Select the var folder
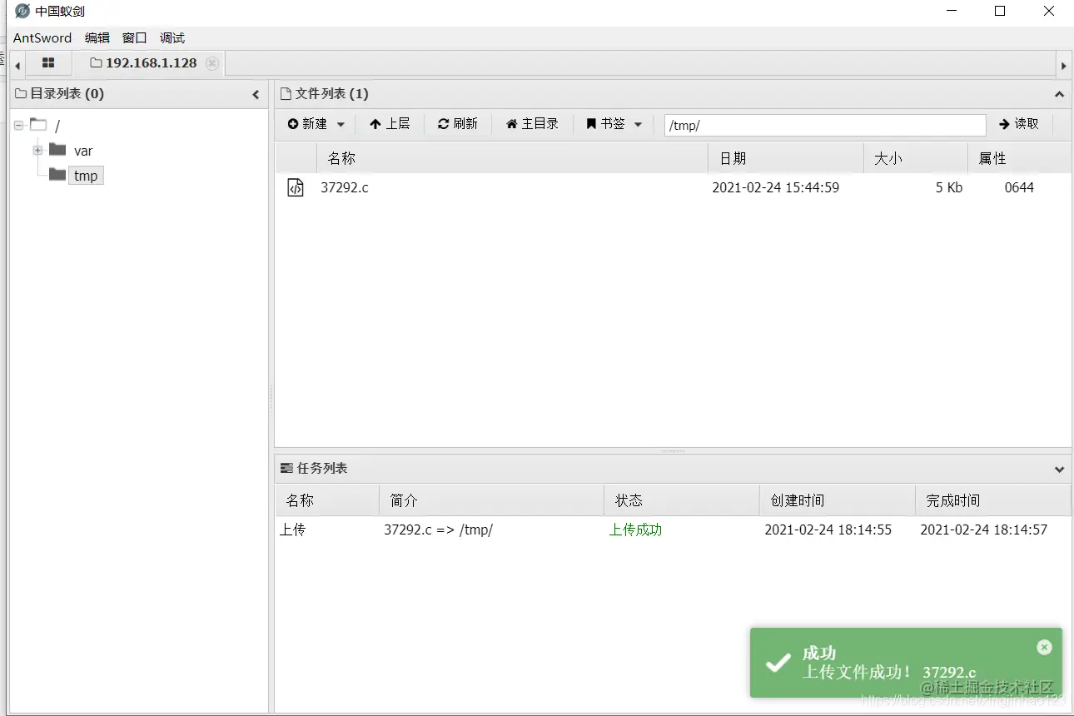 click(83, 151)
